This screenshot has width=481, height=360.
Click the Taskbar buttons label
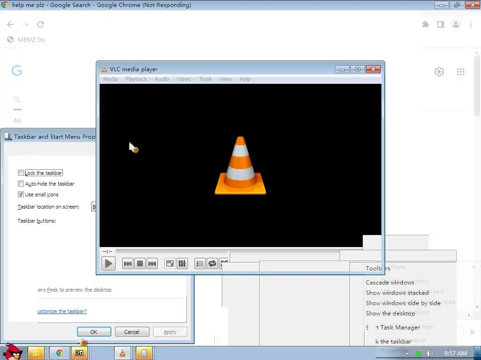pos(37,221)
